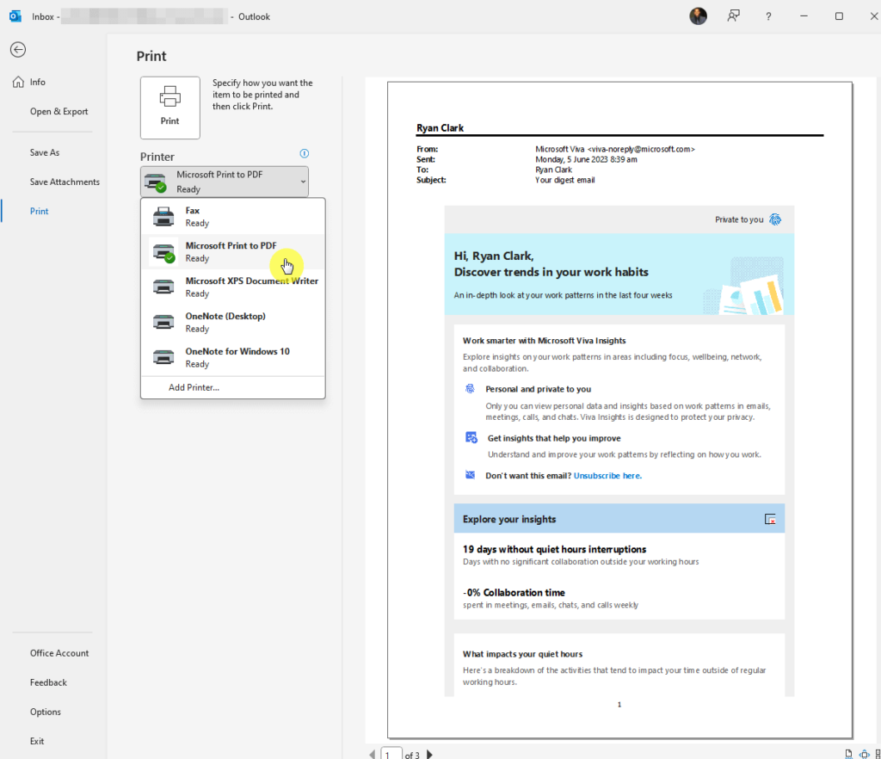Screen dimensions: 881x759
Task: Open Save Attachments option
Action: point(65,182)
